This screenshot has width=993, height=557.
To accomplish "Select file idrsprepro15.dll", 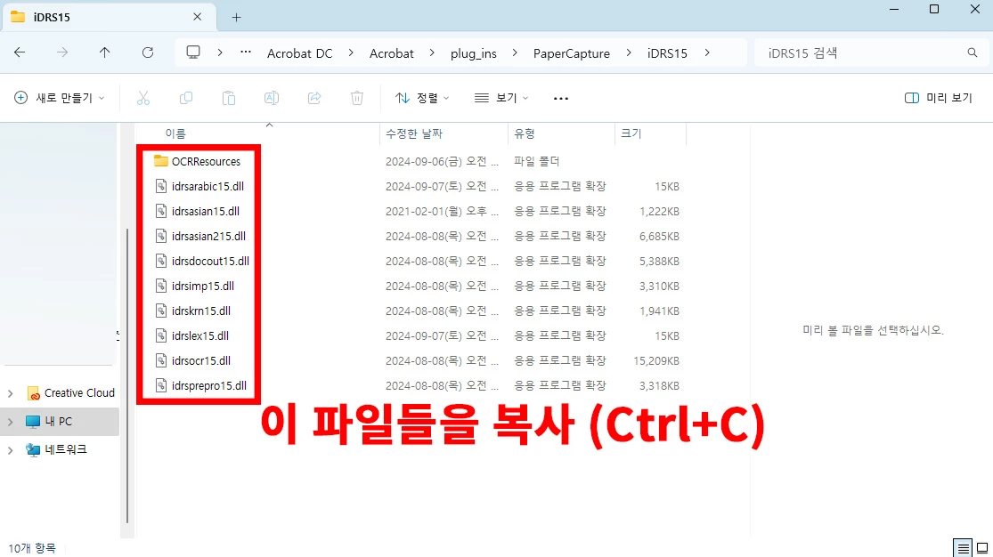I will tap(209, 385).
